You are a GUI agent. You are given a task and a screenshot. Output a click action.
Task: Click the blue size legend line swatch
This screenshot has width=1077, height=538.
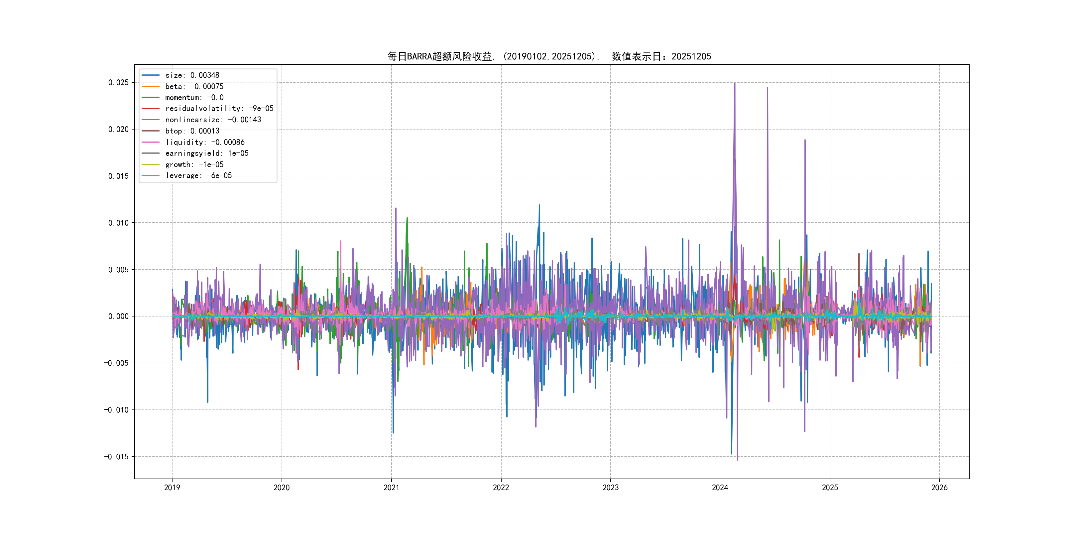click(x=151, y=75)
